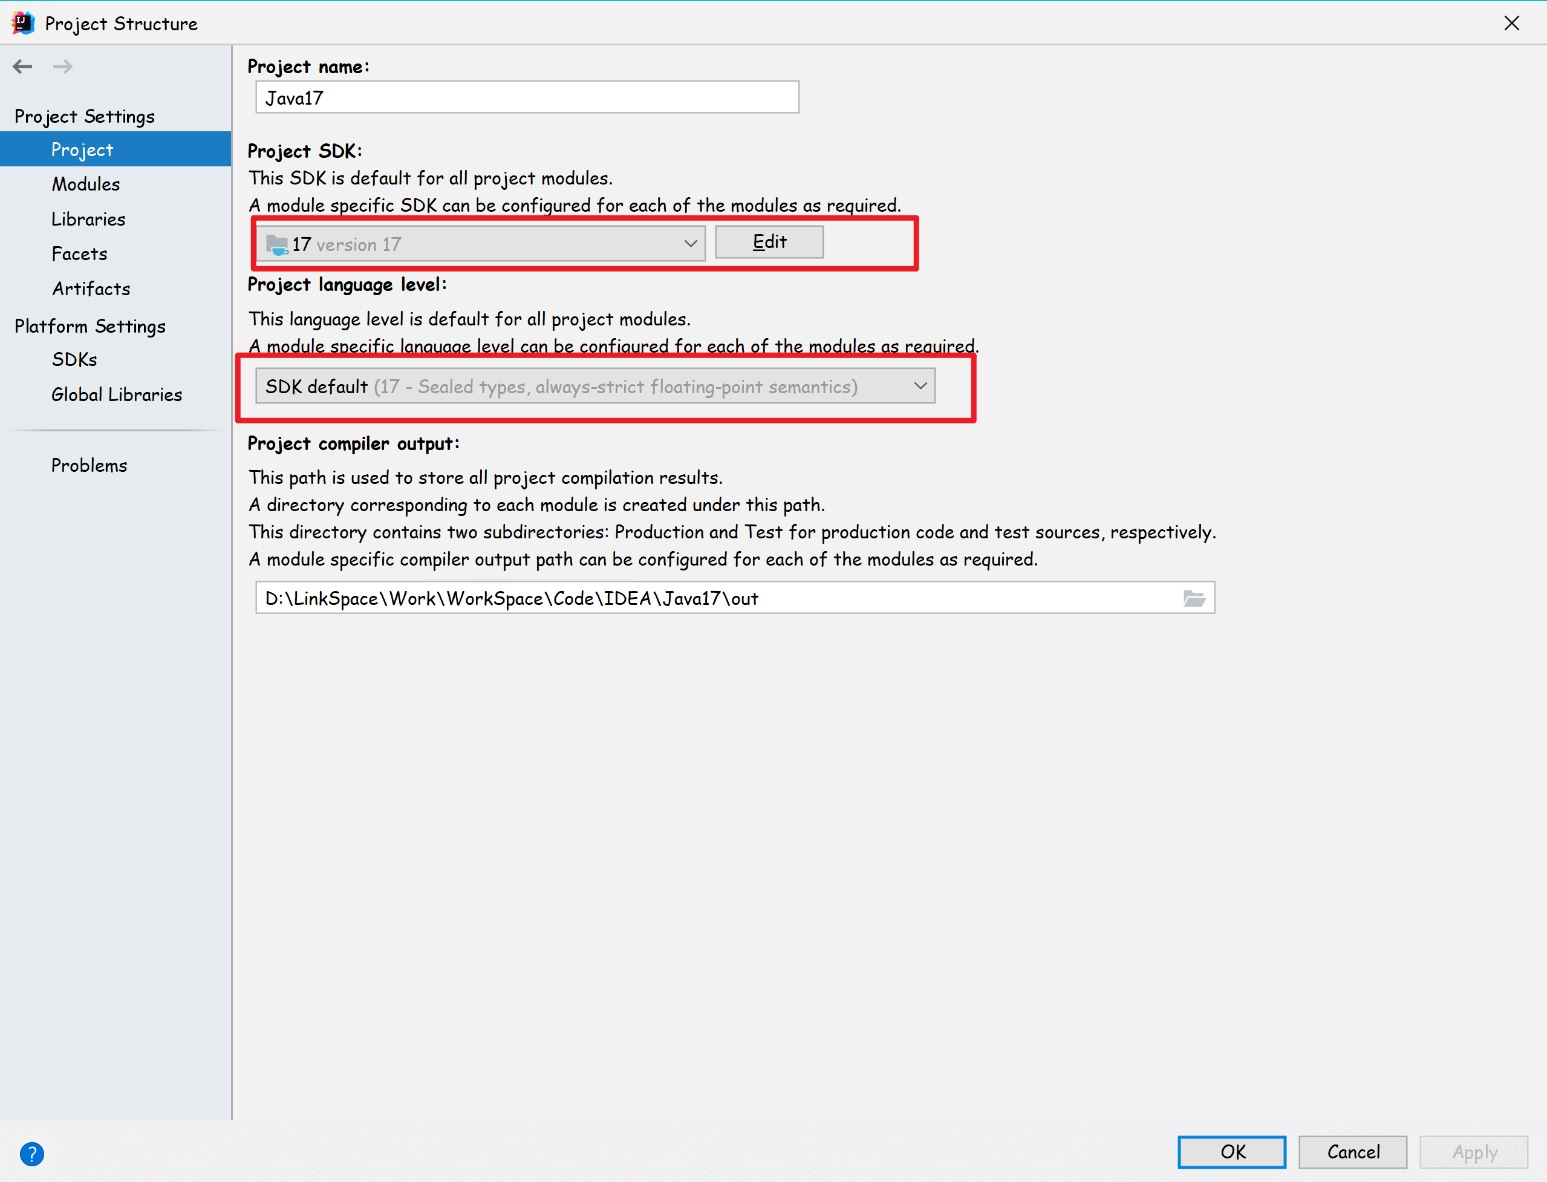This screenshot has width=1547, height=1182.
Task: Click the help question mark icon
Action: coord(31,1153)
